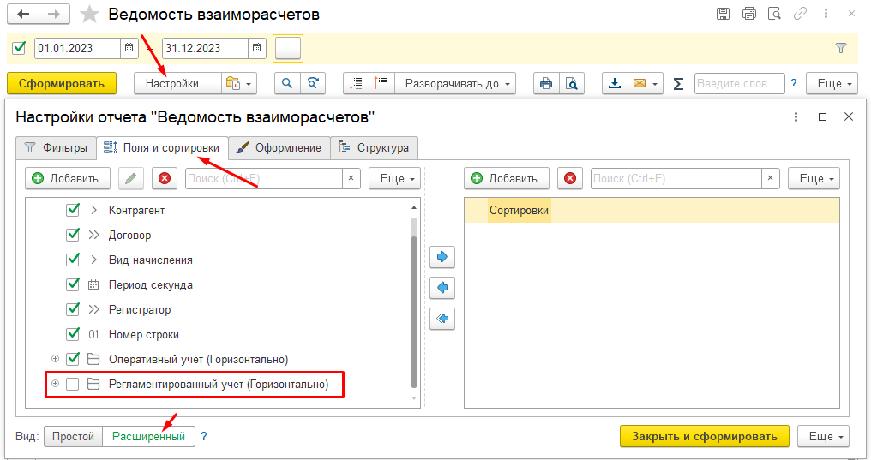Open settings dialog three-dot menu
Image resolution: width=871 pixels, height=460 pixels.
pos(796,117)
